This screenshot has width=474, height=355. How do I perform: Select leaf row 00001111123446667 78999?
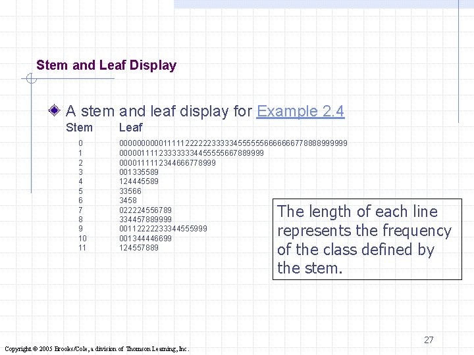point(167,163)
